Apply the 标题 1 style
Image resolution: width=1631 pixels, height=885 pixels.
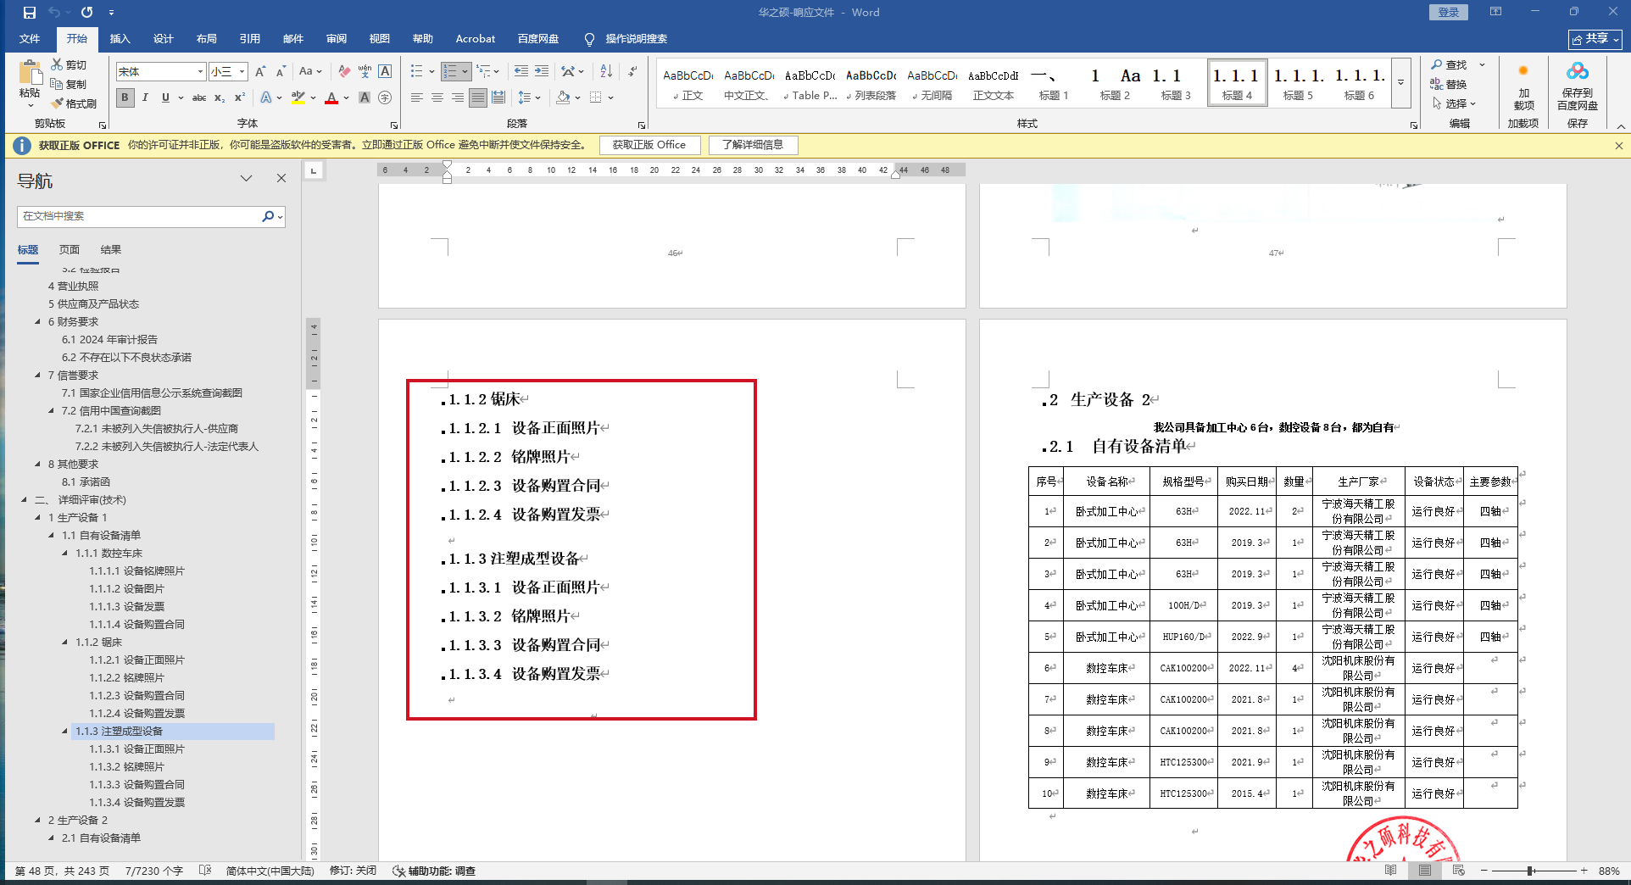click(x=1054, y=83)
